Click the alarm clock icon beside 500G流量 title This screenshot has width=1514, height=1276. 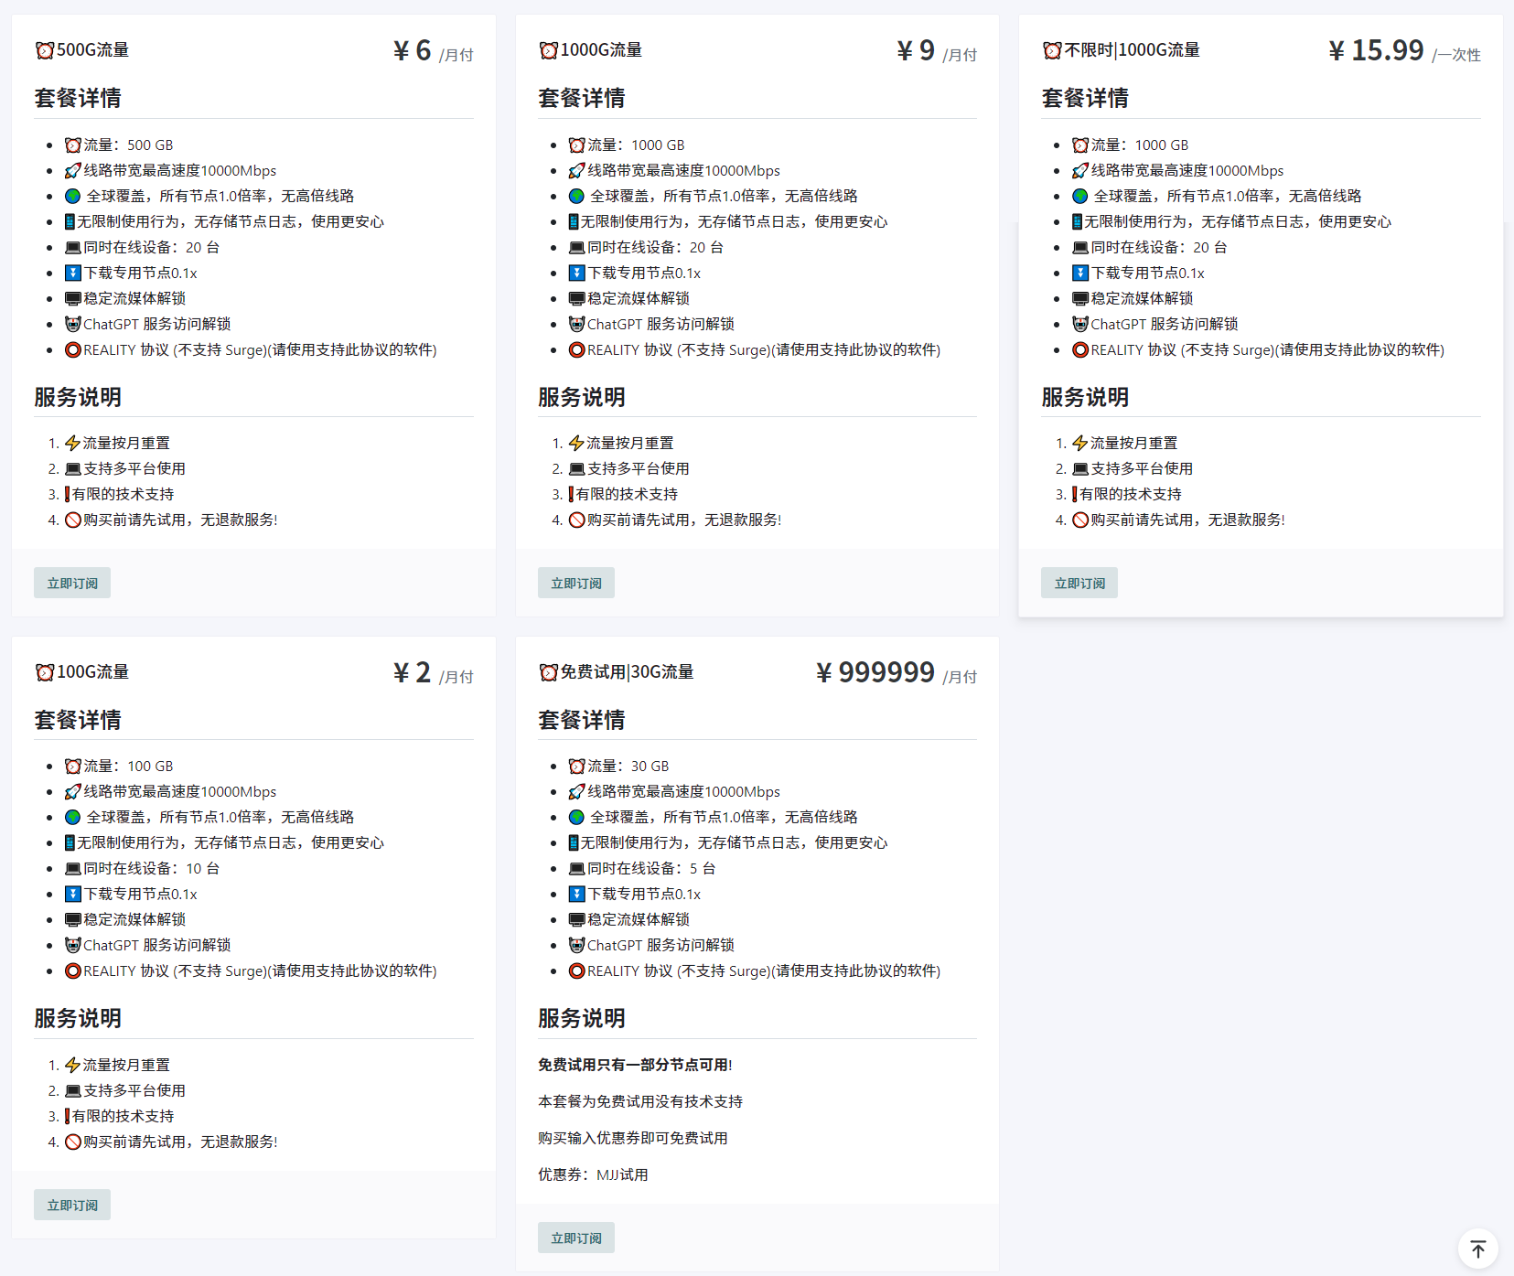tap(45, 50)
